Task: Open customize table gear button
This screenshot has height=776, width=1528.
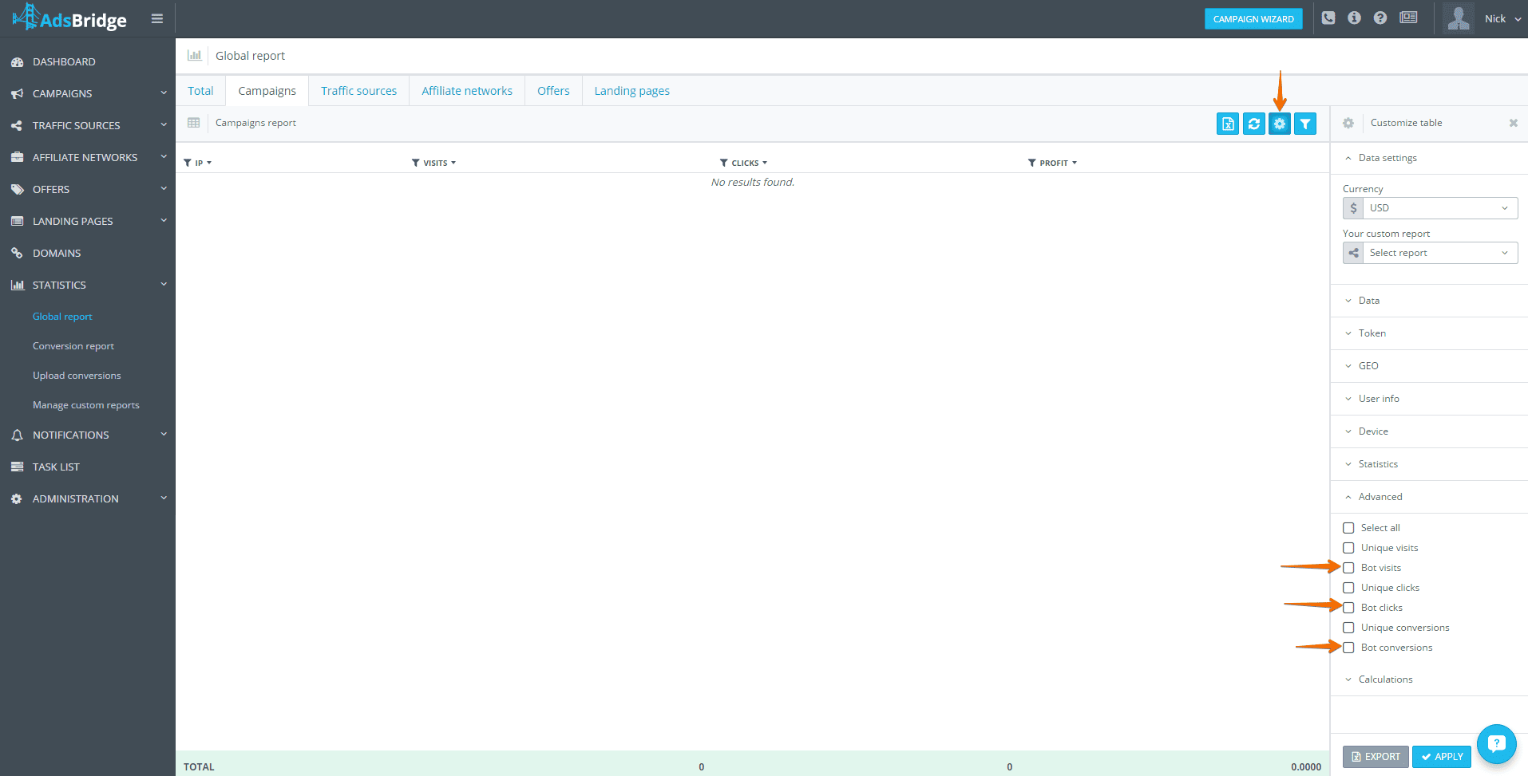Action: pos(1280,124)
